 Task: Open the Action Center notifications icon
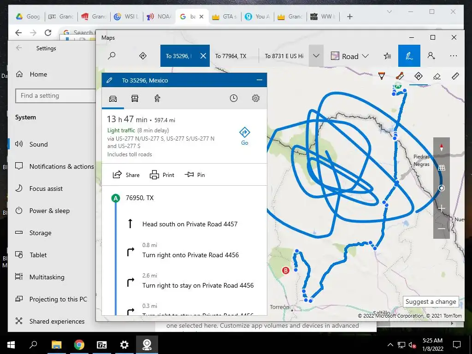(x=457, y=345)
